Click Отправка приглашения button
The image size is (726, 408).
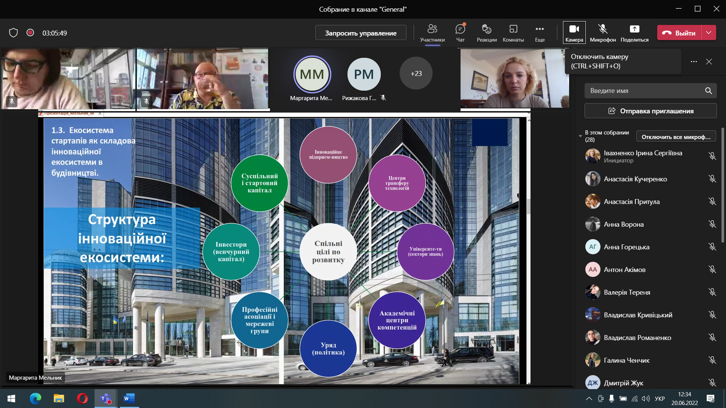click(650, 111)
